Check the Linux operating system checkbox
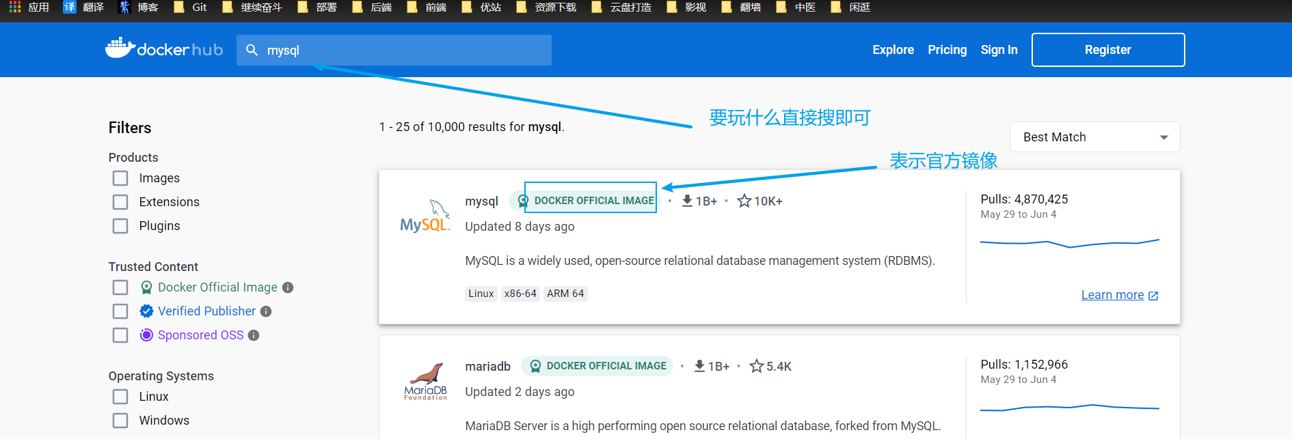This screenshot has width=1292, height=439. (x=120, y=397)
